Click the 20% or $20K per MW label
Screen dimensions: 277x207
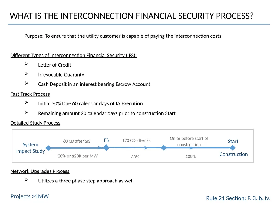pos(78,156)
